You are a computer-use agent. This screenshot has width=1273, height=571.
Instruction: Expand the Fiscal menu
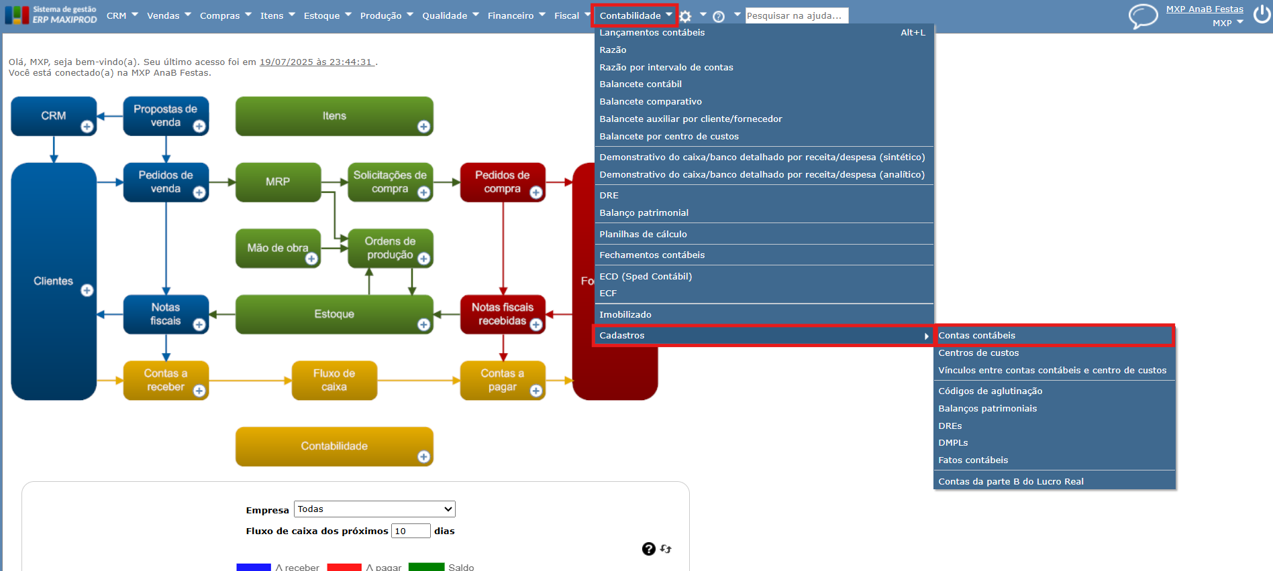coord(572,15)
